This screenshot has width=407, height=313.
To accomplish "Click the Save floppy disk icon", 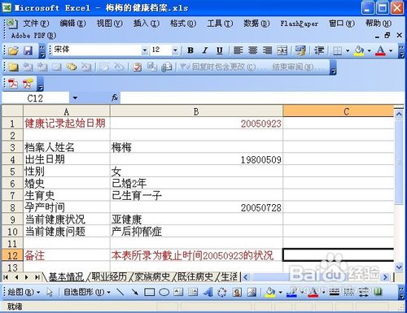I will pyautogui.click(x=28, y=50).
